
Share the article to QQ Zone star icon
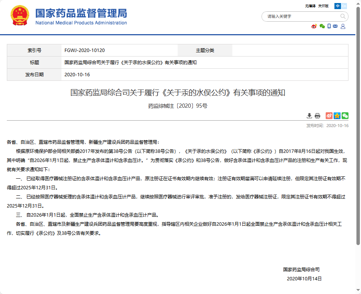337,116
